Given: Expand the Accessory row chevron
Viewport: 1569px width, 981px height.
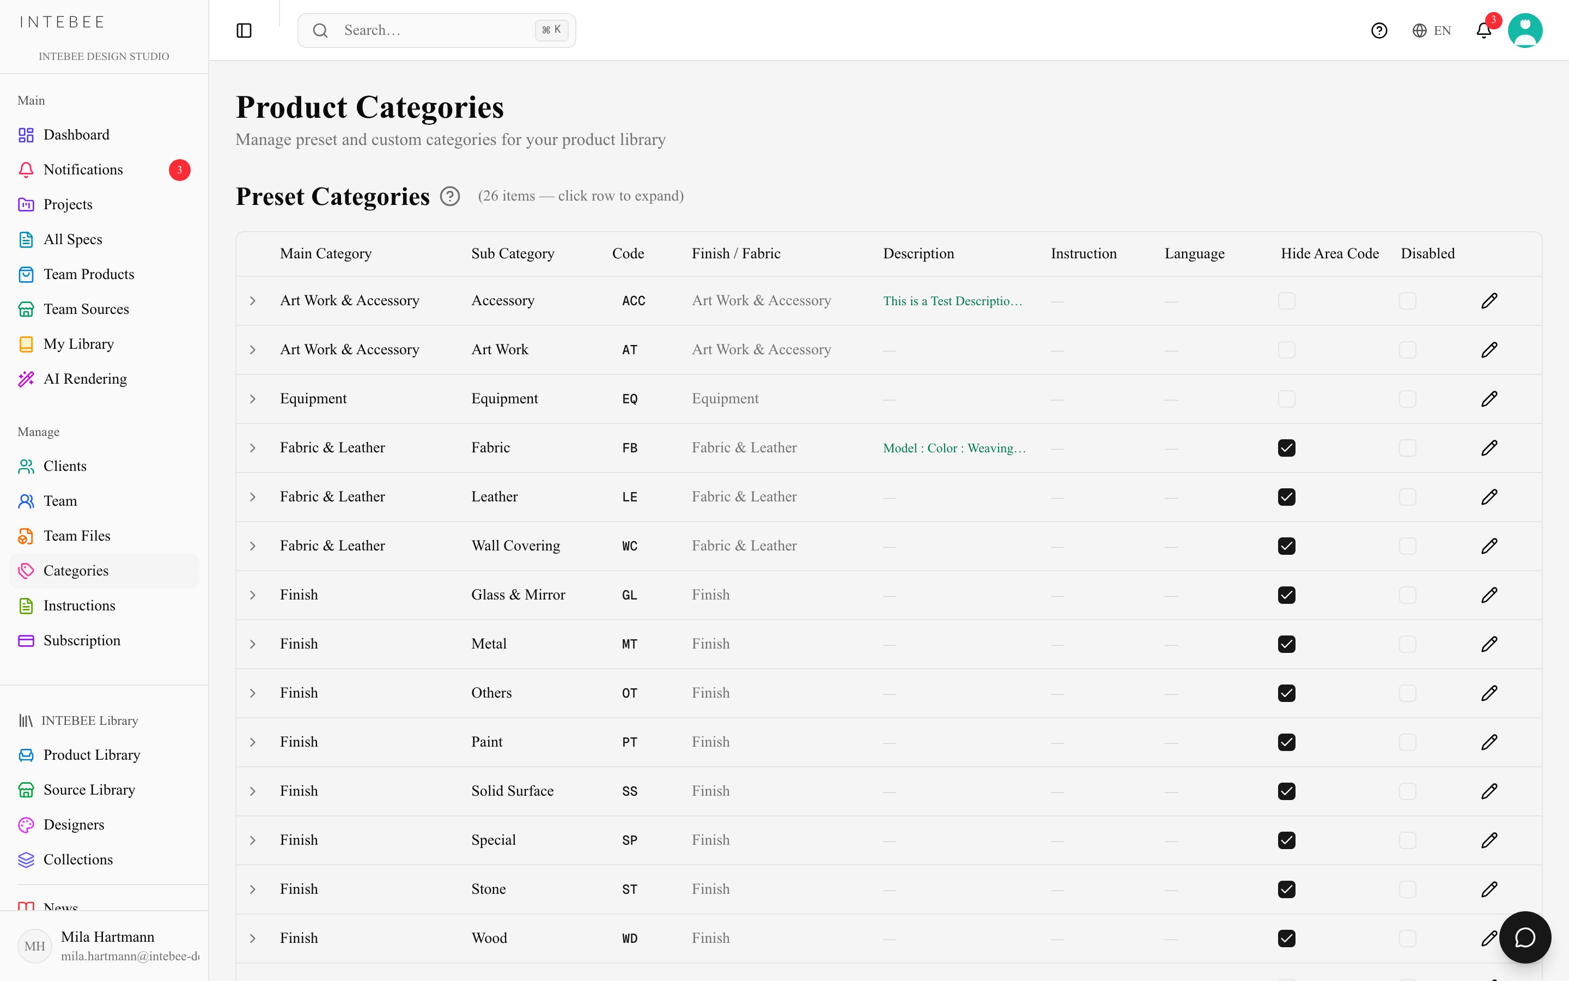Looking at the screenshot, I should 253,300.
